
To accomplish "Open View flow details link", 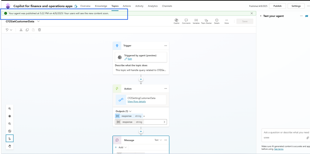I will (x=137, y=102).
